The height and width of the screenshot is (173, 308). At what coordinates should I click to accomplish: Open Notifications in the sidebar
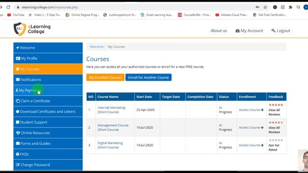(48, 79)
